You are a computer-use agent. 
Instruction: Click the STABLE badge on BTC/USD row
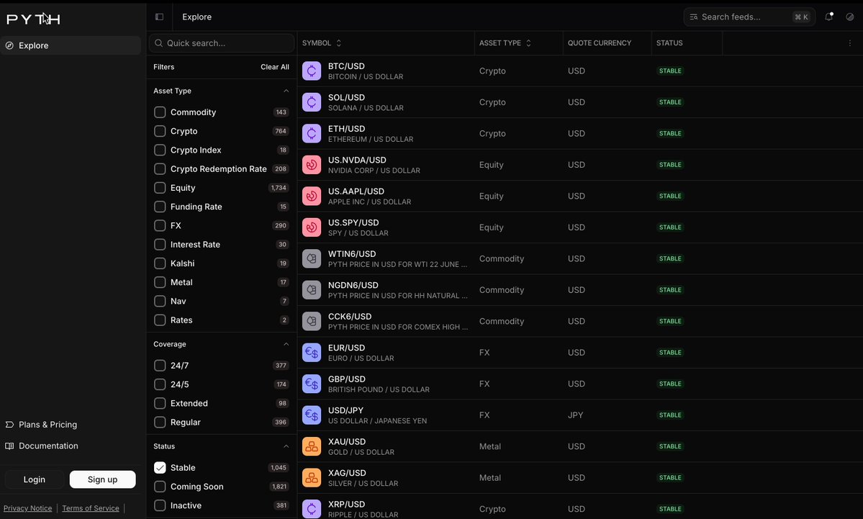pyautogui.click(x=670, y=71)
